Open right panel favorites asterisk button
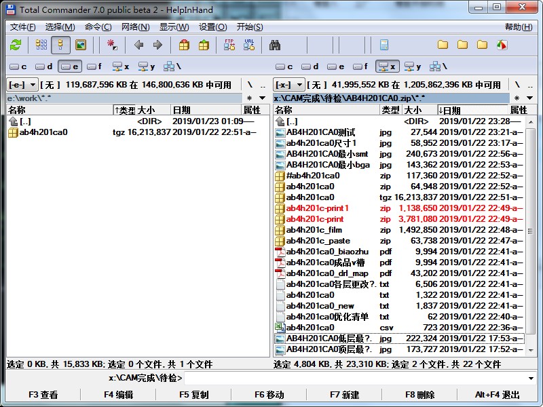Image resolution: width=543 pixels, height=407 pixels. (517, 98)
